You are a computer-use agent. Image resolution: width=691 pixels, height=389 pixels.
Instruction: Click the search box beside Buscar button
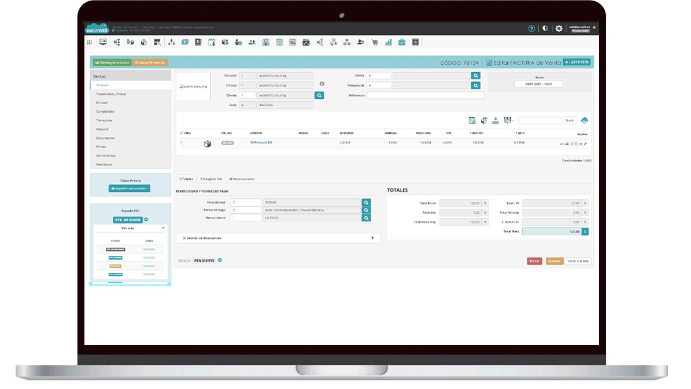(x=540, y=120)
